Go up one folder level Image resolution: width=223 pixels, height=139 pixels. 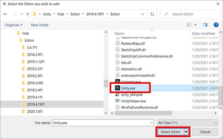coord(28,14)
